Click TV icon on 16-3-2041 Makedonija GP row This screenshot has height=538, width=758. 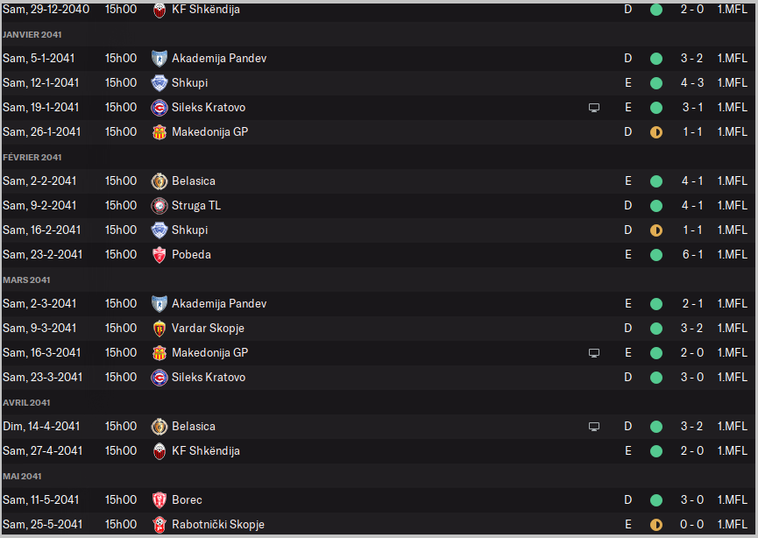click(x=594, y=353)
